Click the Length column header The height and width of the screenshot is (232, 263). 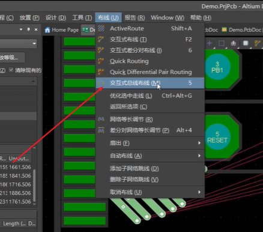tap(14, 224)
